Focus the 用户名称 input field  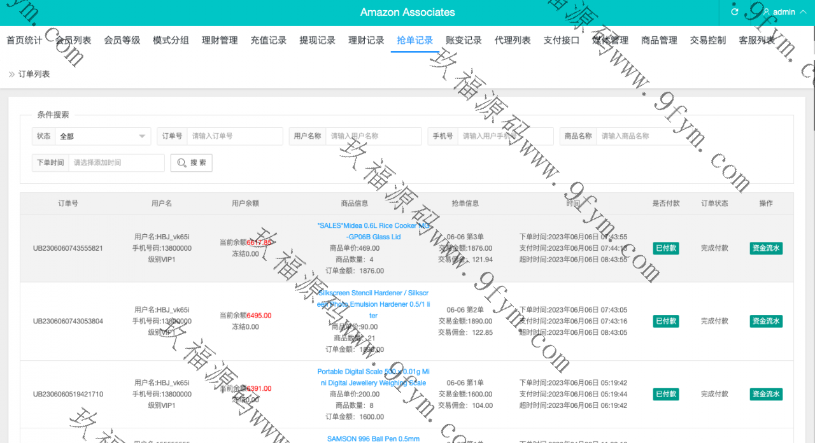tap(373, 136)
